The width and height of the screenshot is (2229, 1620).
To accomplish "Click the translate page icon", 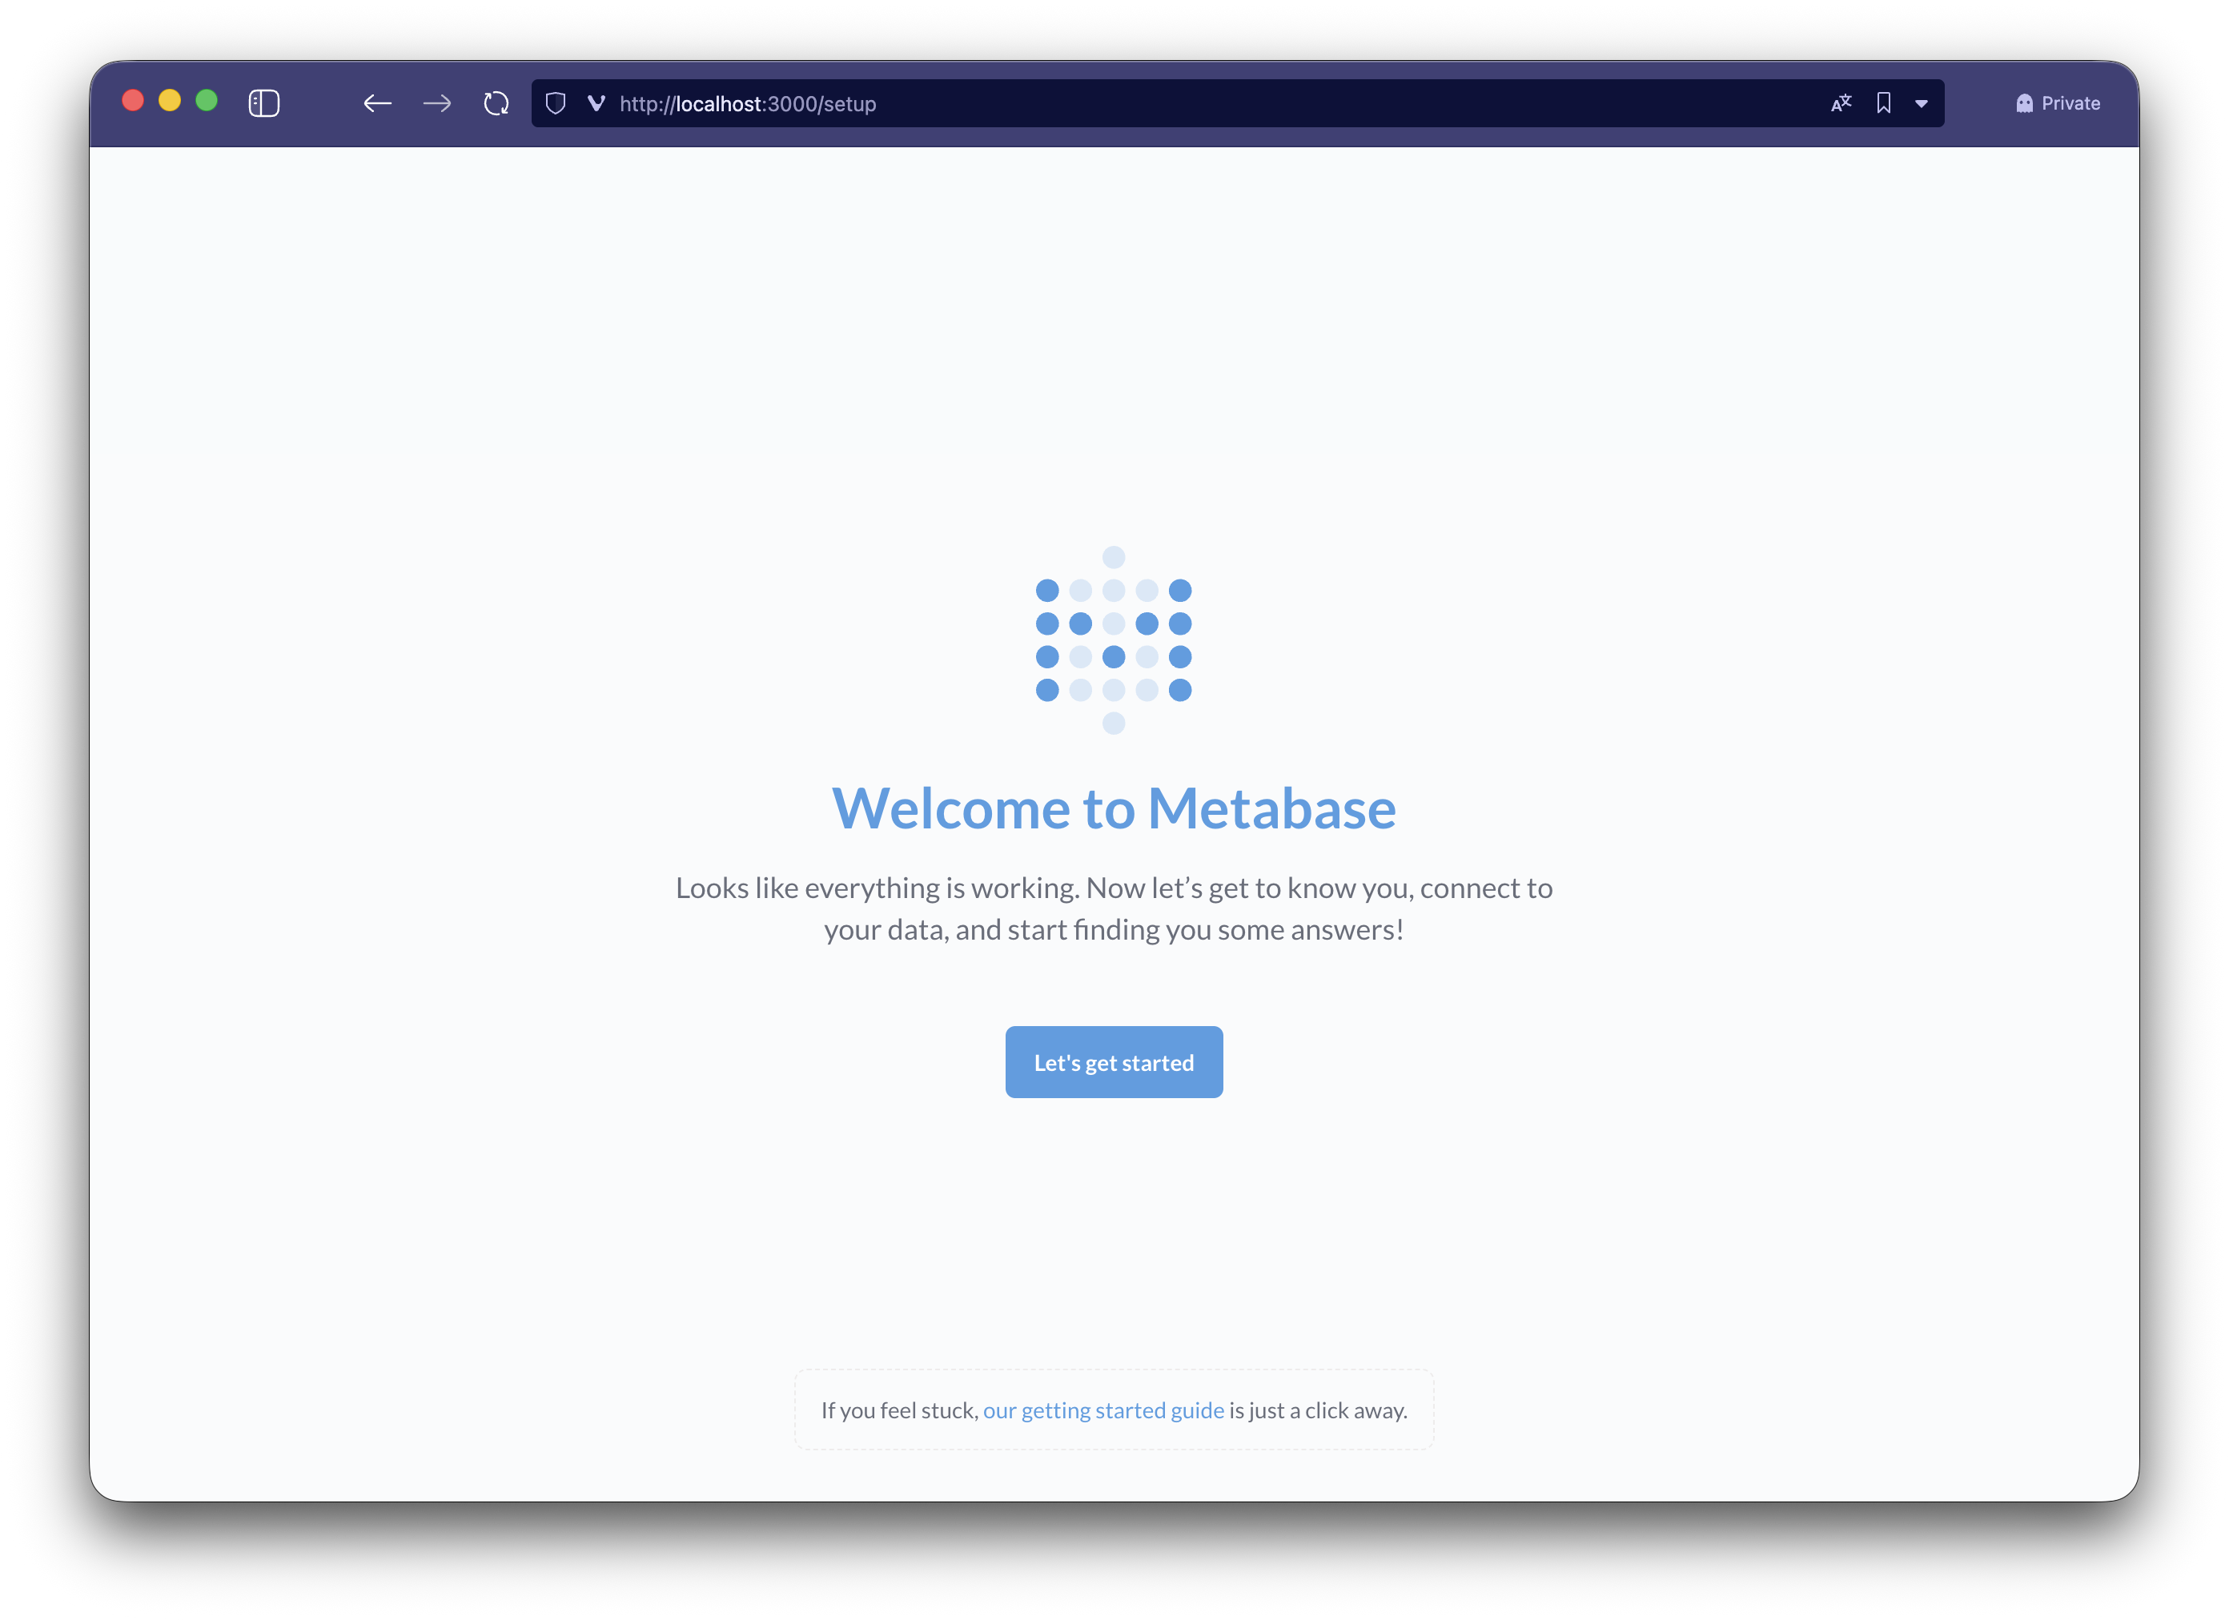I will (1841, 103).
